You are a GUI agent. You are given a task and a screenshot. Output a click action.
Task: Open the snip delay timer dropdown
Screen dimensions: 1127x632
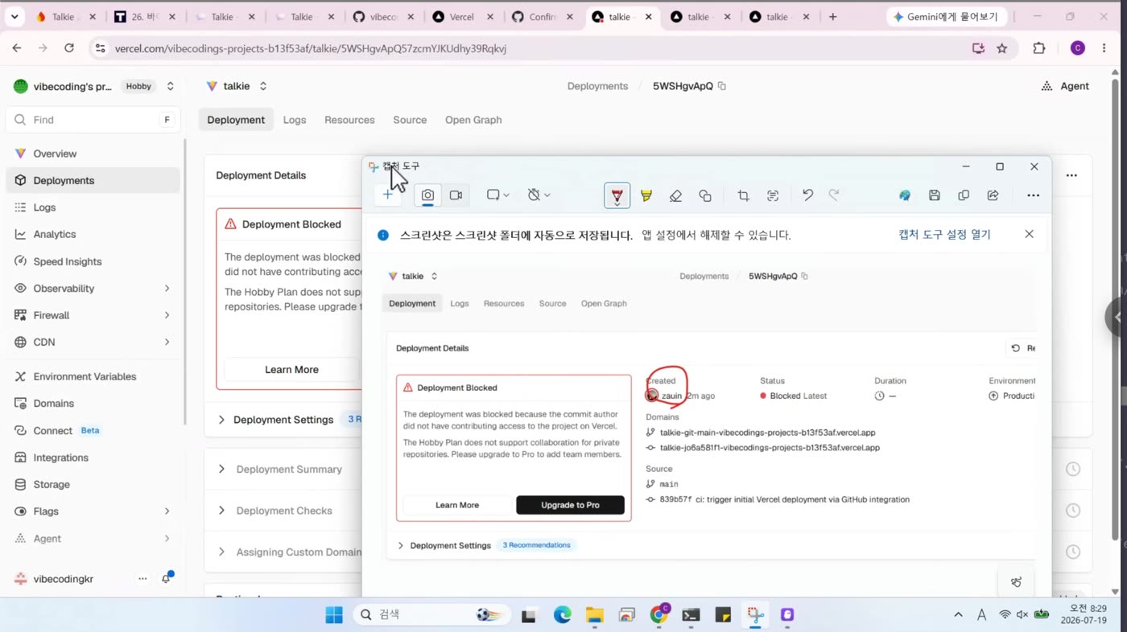pos(539,195)
